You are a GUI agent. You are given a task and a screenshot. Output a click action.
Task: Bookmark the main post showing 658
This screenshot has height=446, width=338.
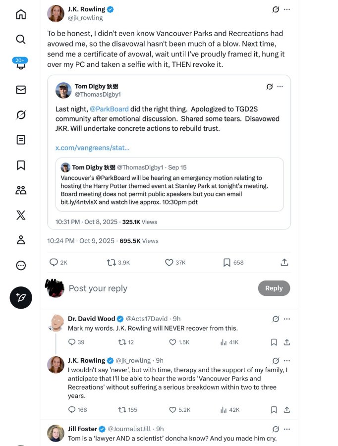(227, 262)
